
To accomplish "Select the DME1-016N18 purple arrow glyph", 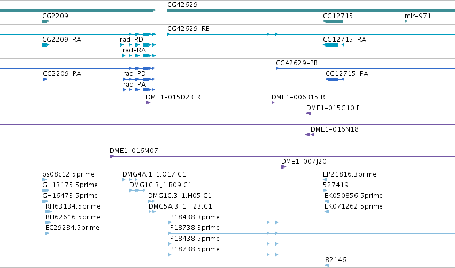I will pyautogui.click(x=310, y=135).
